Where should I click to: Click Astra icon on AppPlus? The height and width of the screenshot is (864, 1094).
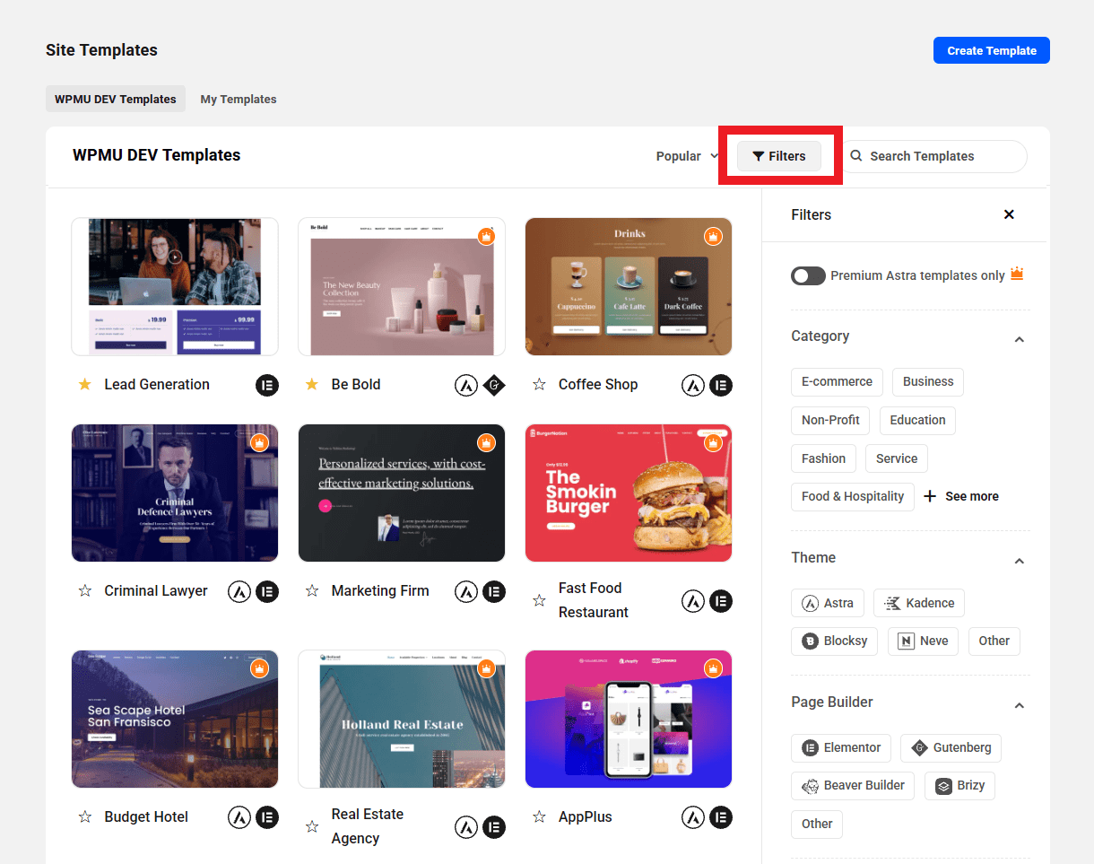(692, 817)
